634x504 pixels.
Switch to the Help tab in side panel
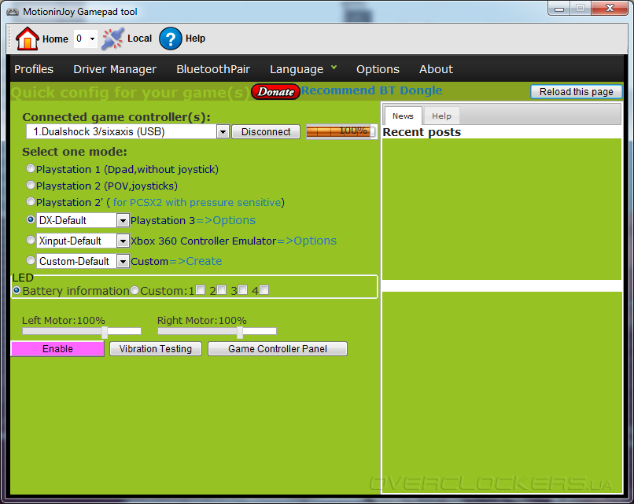coord(441,116)
